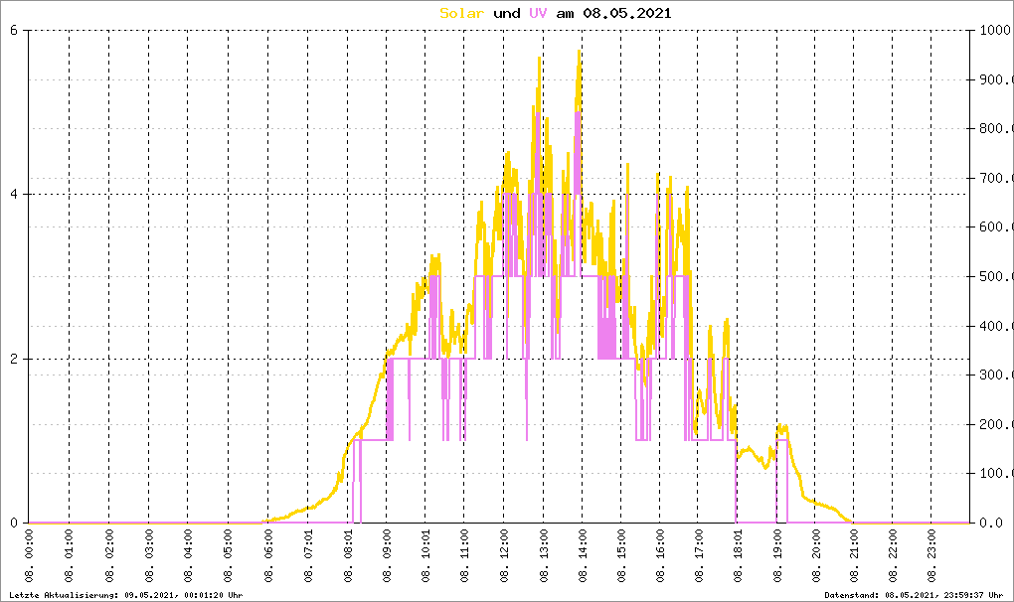The image size is (1014, 602).
Task: Click the time label '08. 02:00'
Action: [109, 555]
